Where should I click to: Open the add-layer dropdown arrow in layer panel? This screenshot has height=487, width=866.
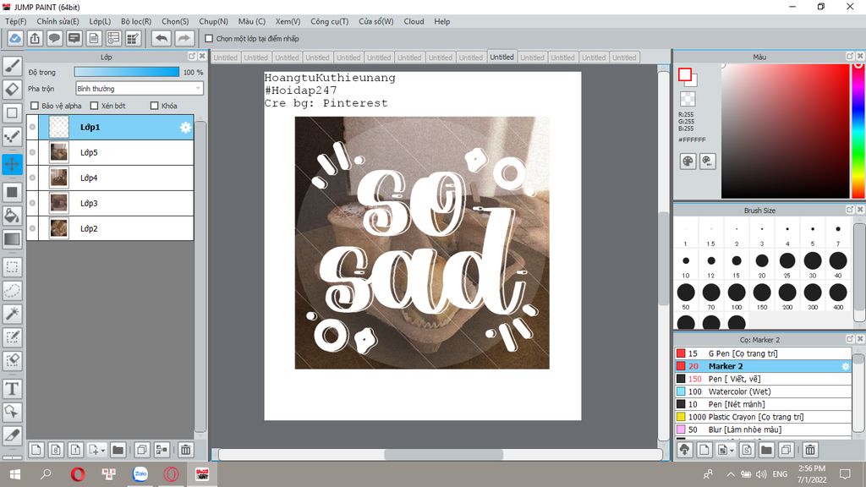[x=102, y=451]
